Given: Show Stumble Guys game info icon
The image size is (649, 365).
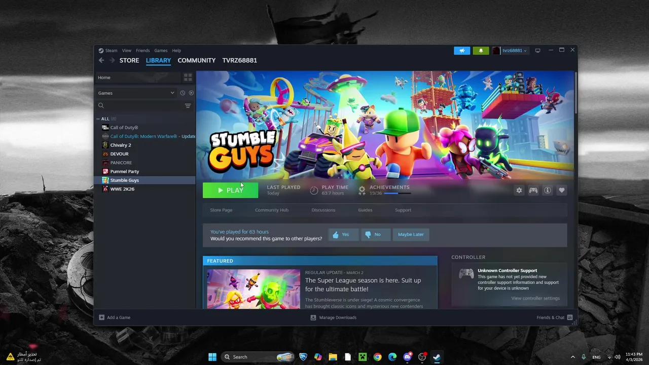Looking at the screenshot, I should (548, 190).
